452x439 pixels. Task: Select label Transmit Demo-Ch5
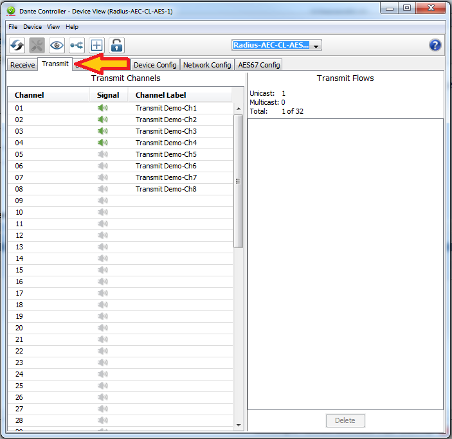(166, 154)
